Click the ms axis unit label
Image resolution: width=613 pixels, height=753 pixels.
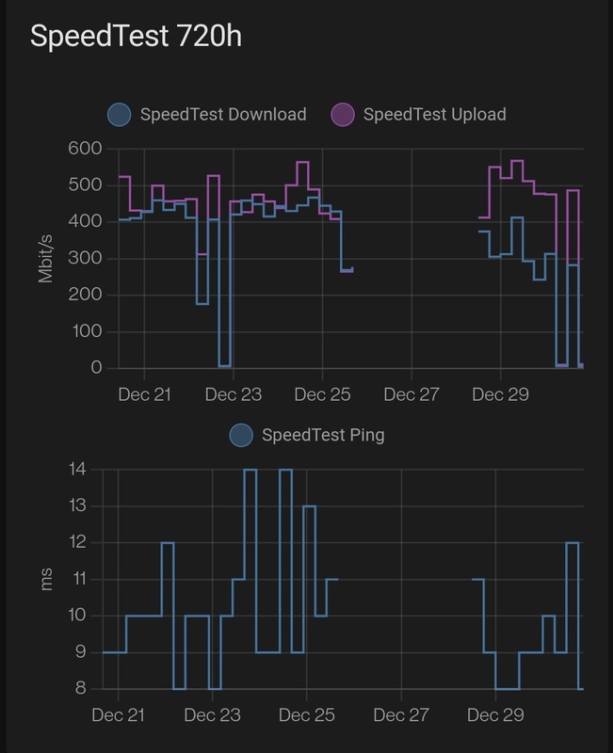(47, 579)
